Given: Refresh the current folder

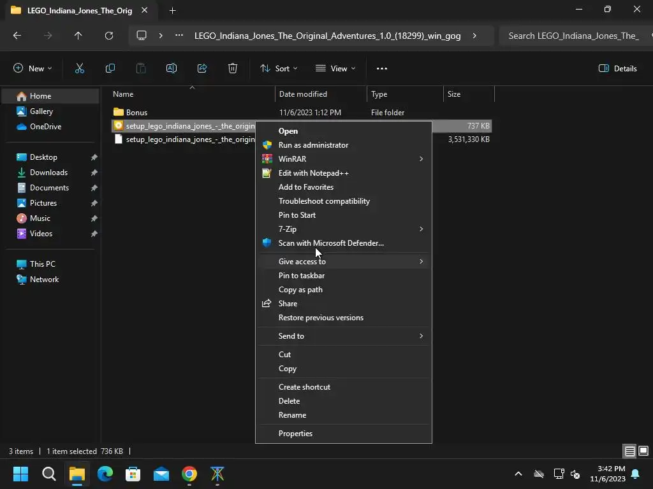Looking at the screenshot, I should click(x=108, y=36).
